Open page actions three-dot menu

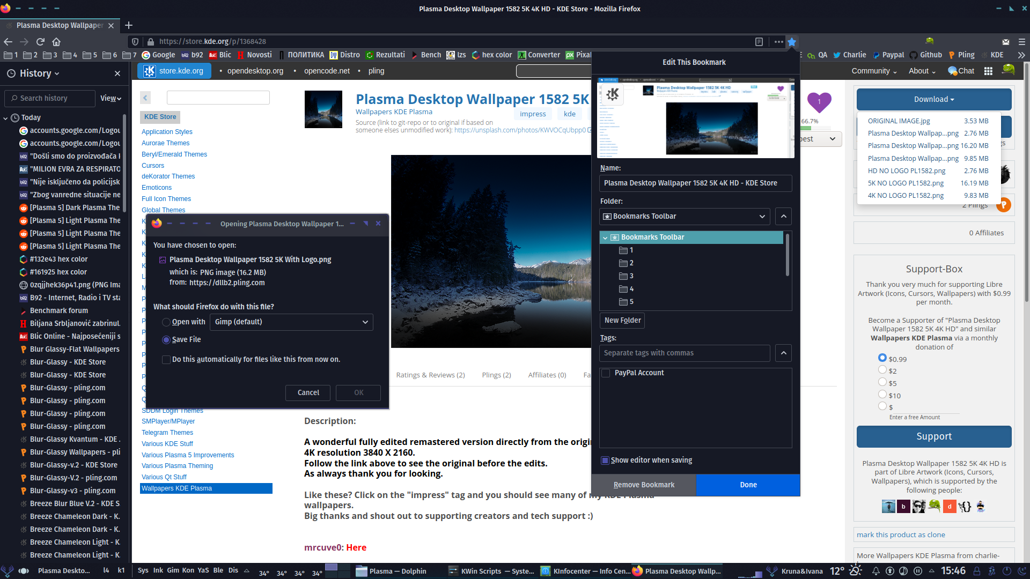[779, 41]
